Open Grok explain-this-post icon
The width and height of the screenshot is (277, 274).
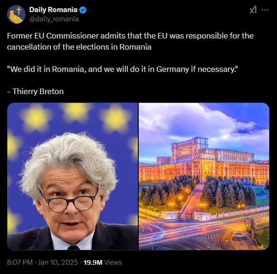pos(253,10)
